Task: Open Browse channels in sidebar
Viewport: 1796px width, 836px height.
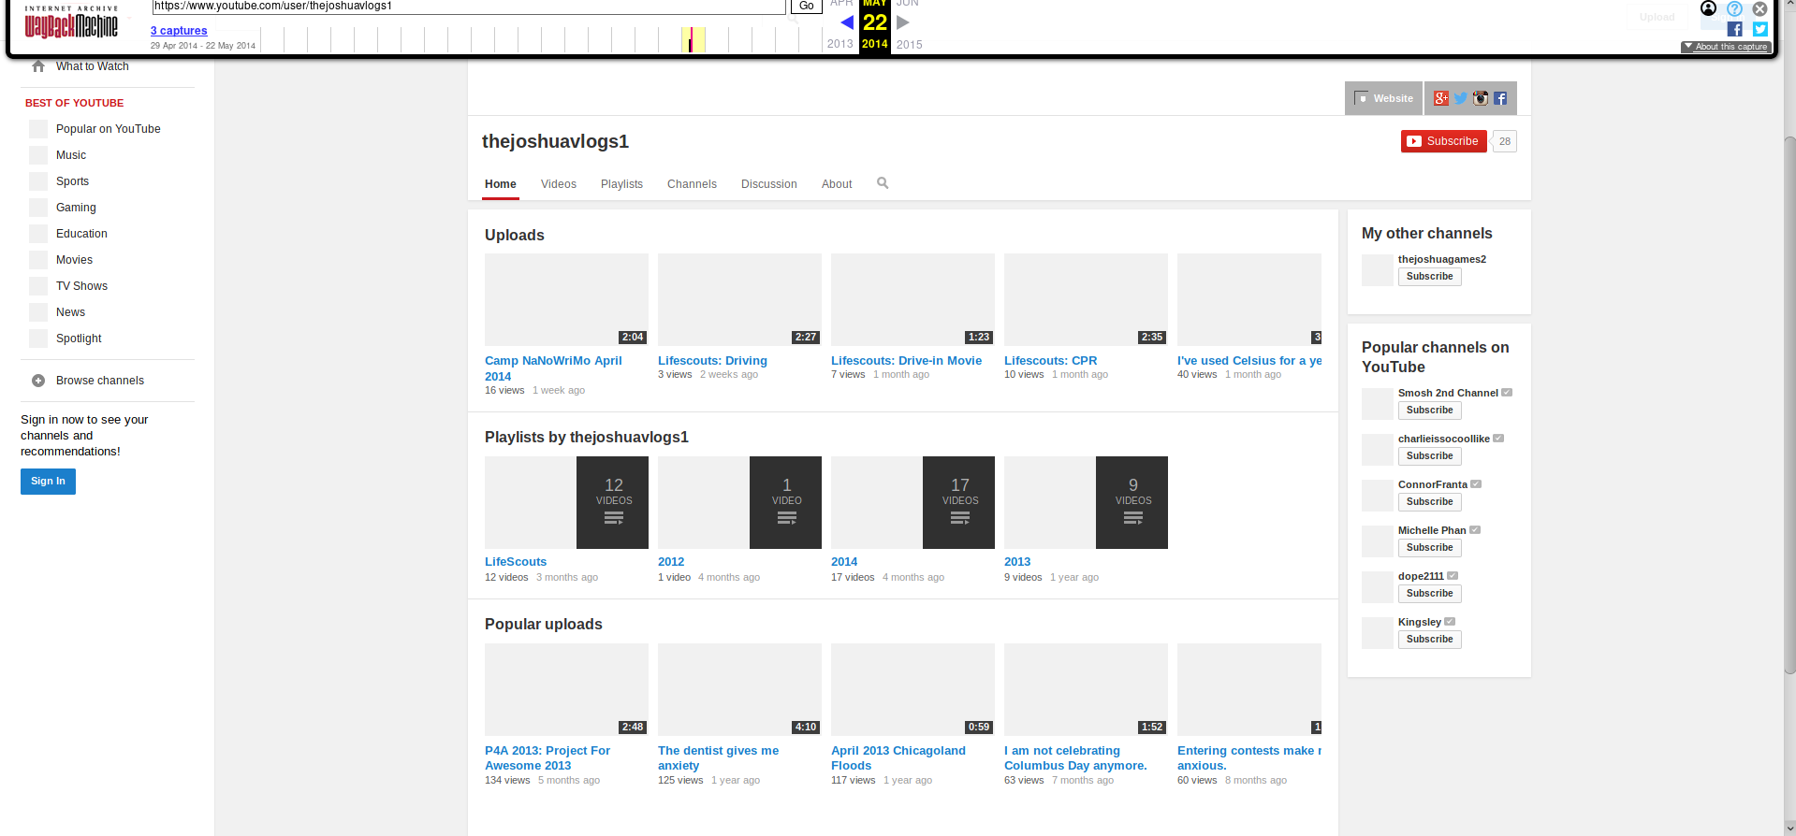Action: [x=100, y=381]
